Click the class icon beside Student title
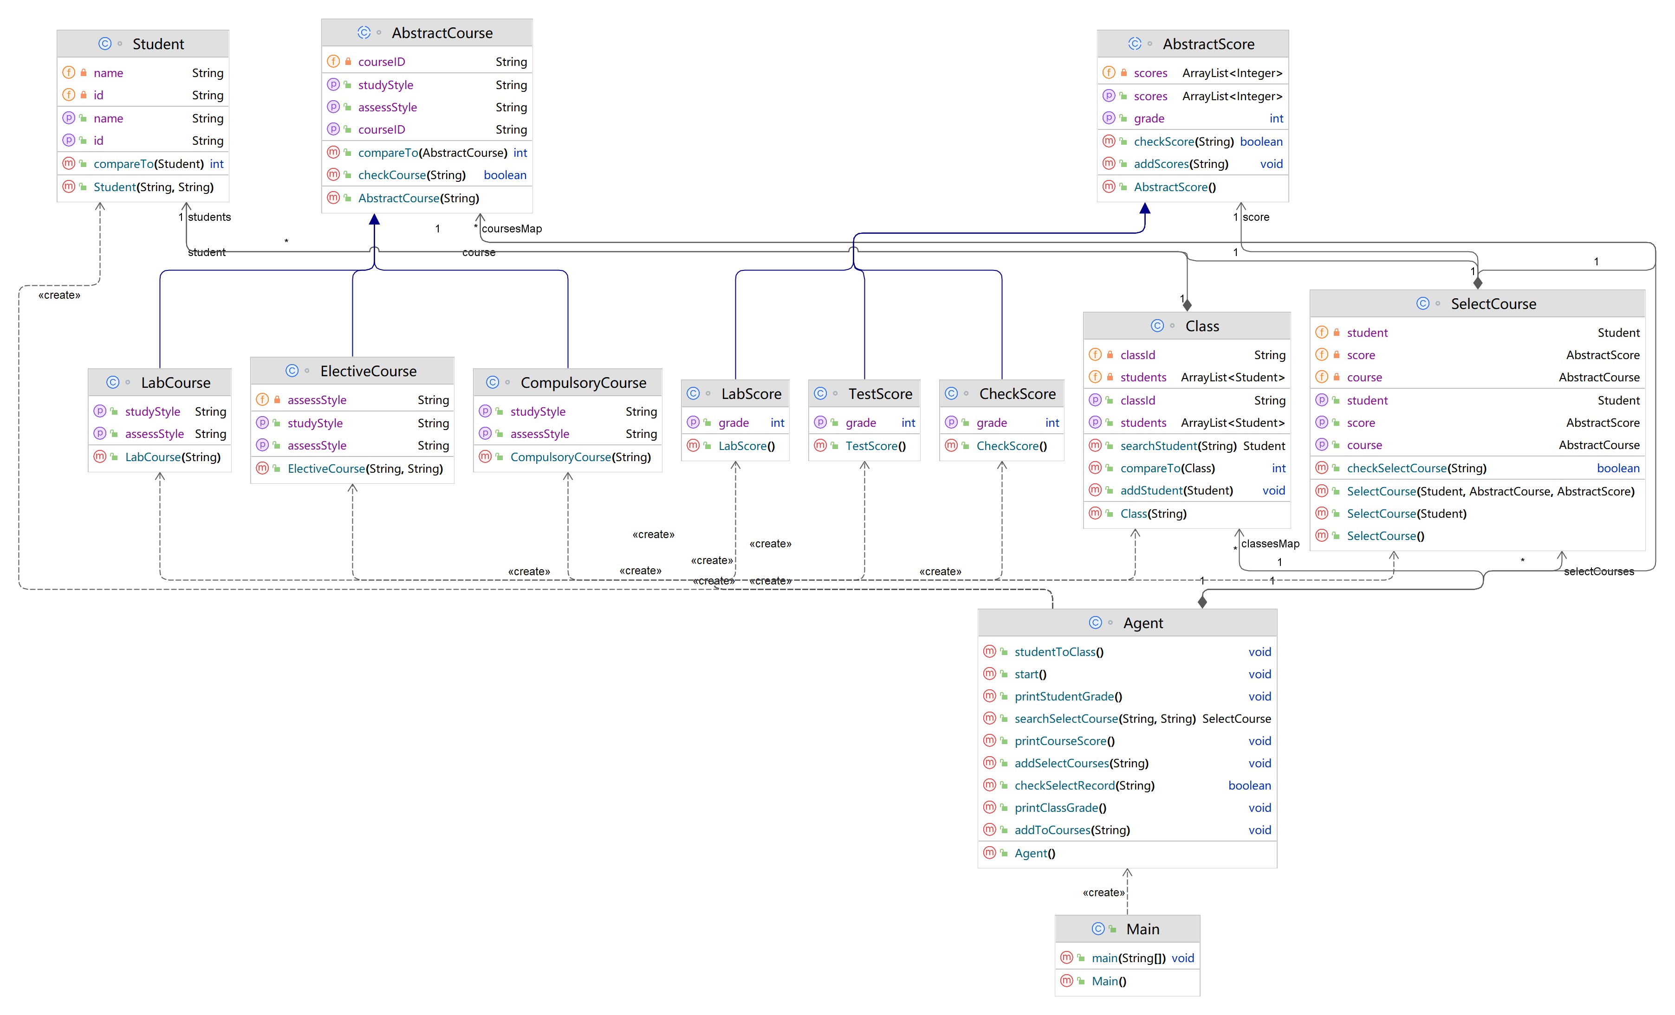1675x1015 pixels. pos(105,44)
